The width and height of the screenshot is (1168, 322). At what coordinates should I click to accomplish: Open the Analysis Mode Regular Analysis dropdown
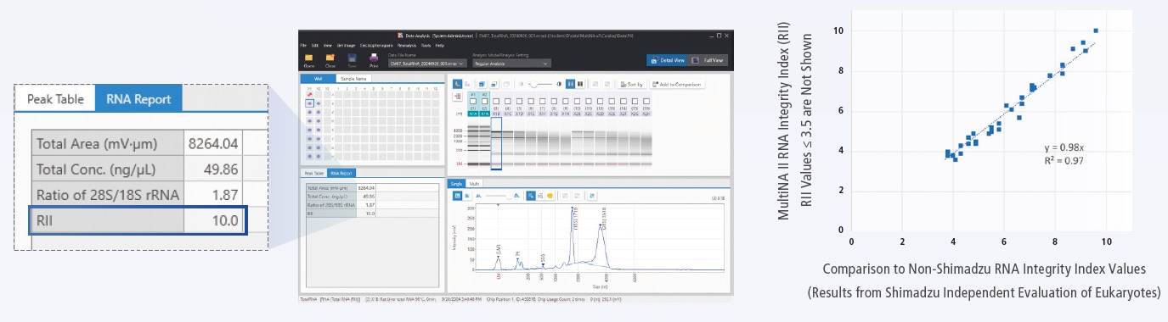tap(511, 64)
